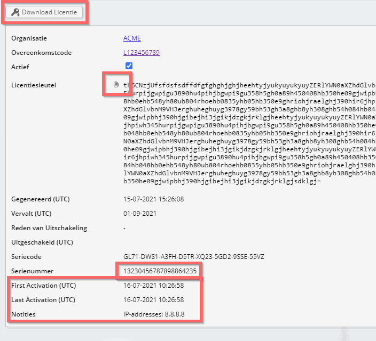Screen dimensions: 376x341
Task: Click the First Activation (UTC) label
Action: pos(44,286)
